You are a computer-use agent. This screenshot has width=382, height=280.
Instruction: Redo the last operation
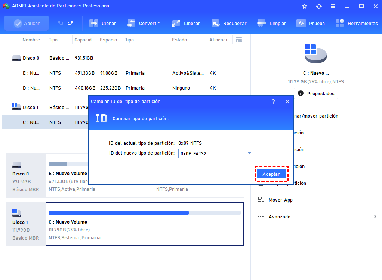[x=70, y=23]
